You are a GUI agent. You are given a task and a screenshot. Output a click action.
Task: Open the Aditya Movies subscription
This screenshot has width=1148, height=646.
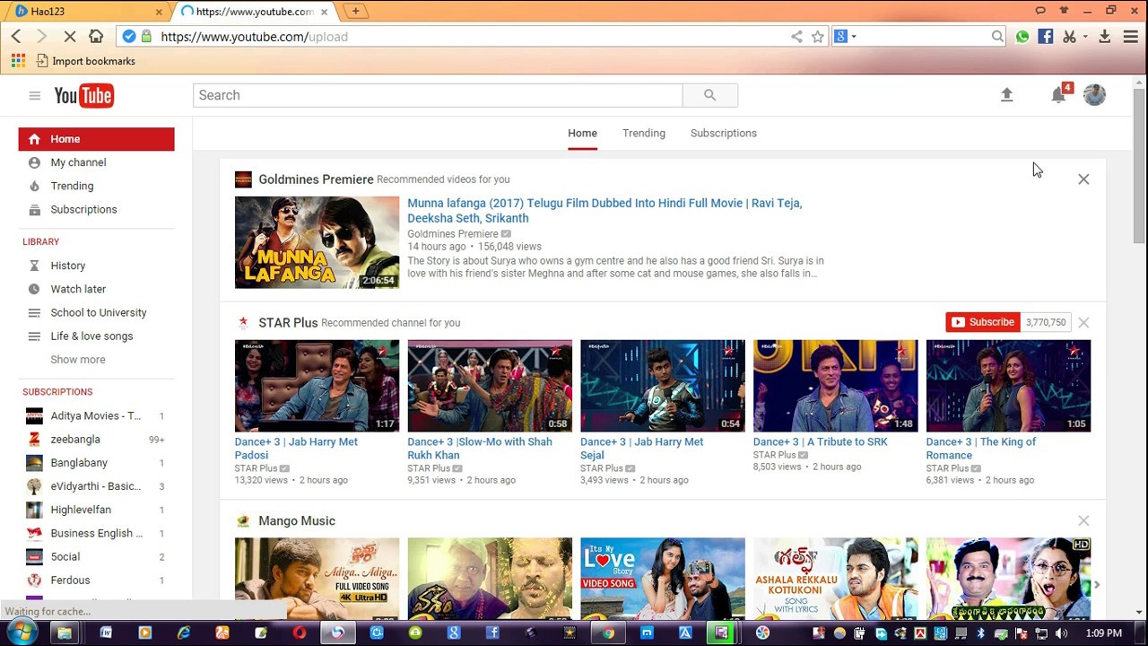click(x=96, y=416)
